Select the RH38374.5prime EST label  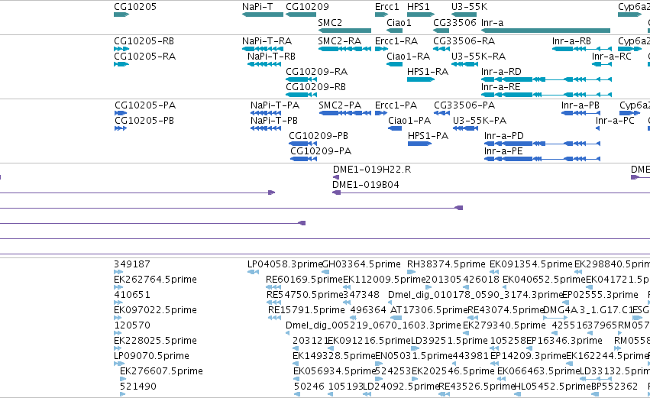[446, 264]
